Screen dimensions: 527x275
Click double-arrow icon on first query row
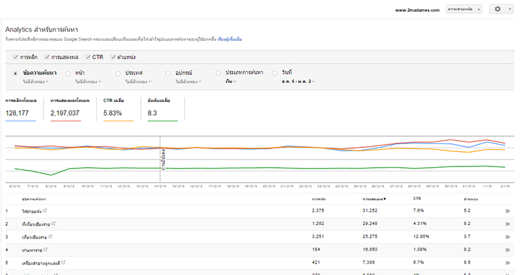coord(507,211)
